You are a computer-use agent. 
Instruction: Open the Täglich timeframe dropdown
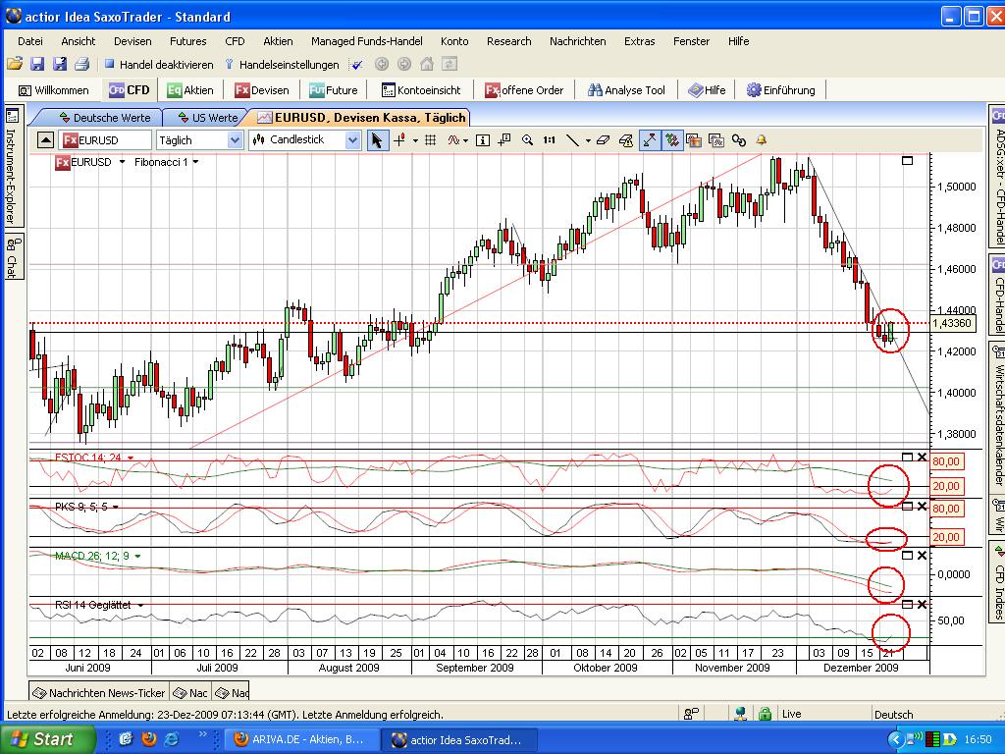tap(235, 140)
